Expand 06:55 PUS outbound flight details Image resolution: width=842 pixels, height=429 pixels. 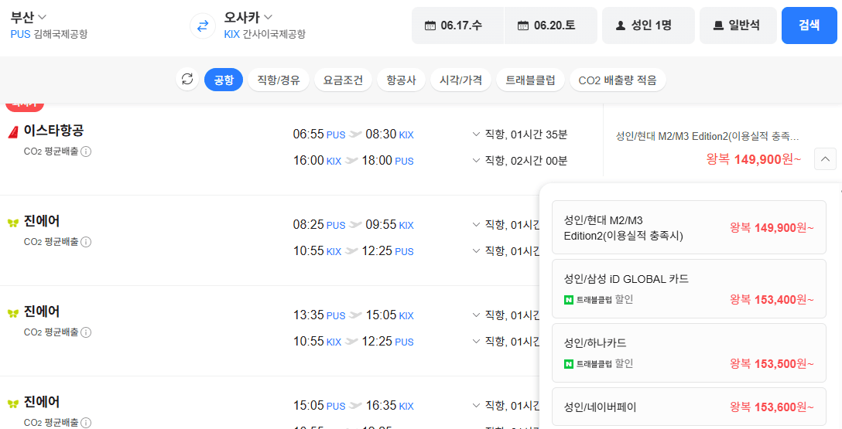click(476, 134)
